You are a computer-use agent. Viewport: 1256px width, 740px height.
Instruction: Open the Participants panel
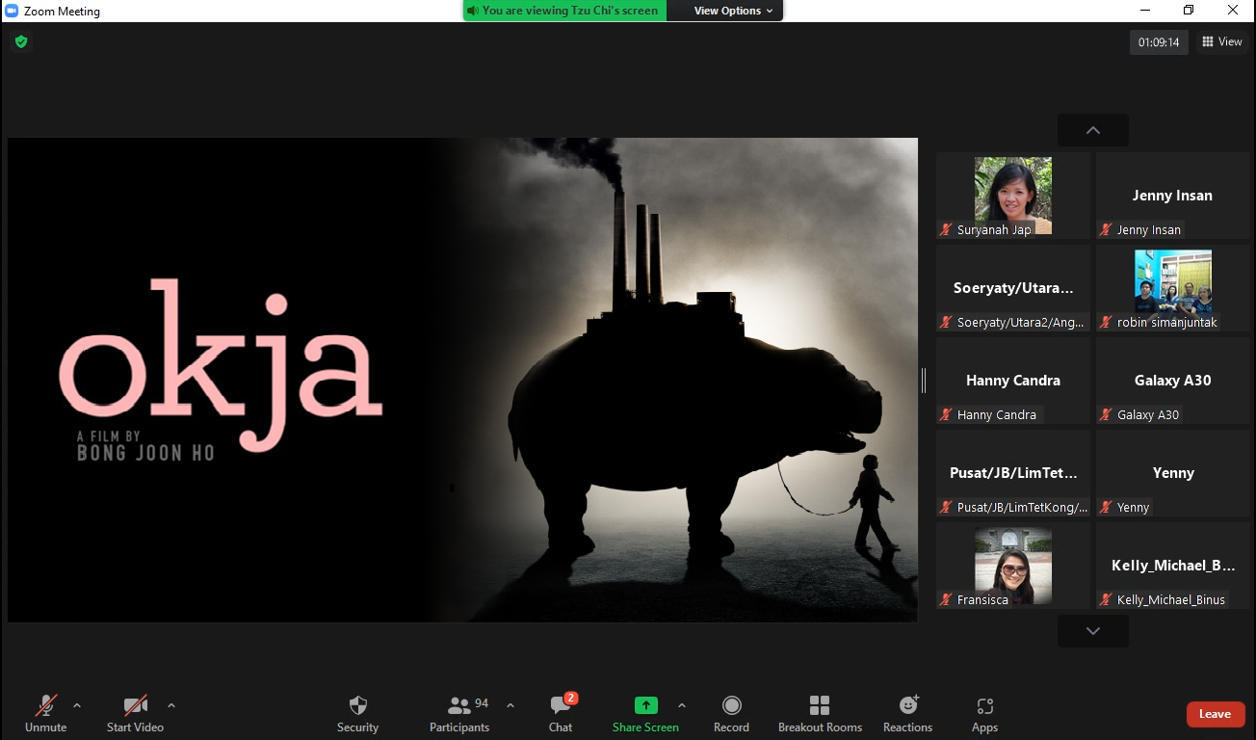click(459, 714)
